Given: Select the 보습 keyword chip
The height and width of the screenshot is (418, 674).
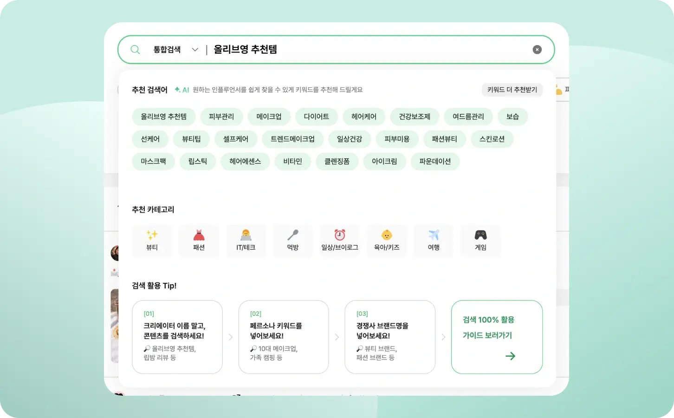Looking at the screenshot, I should (x=512, y=117).
